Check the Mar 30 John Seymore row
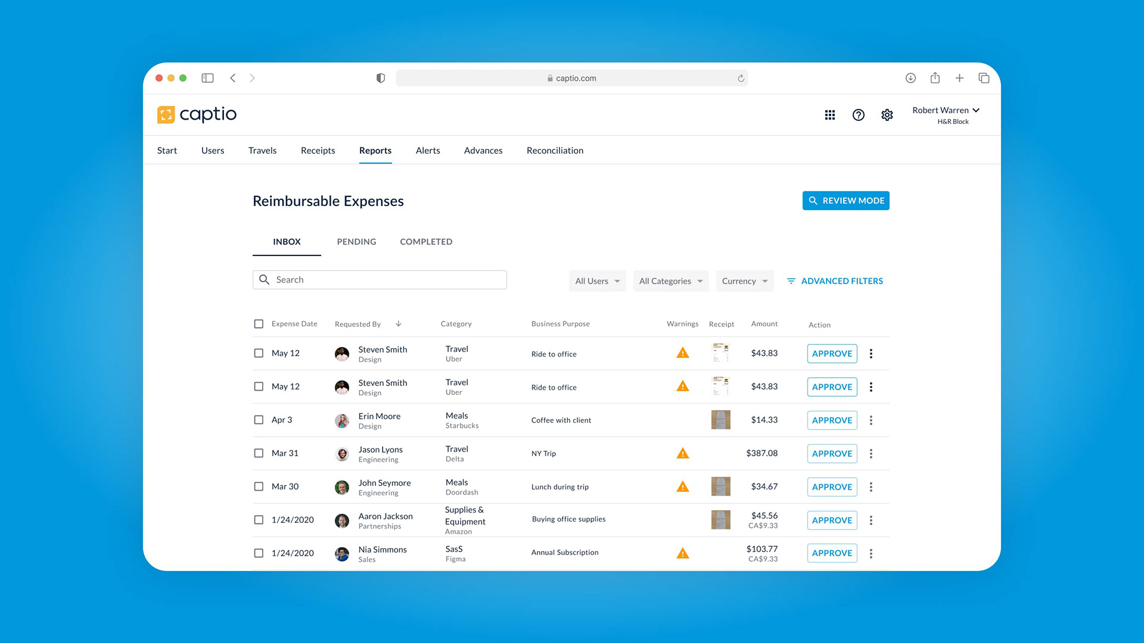This screenshot has height=643, width=1144. click(259, 486)
